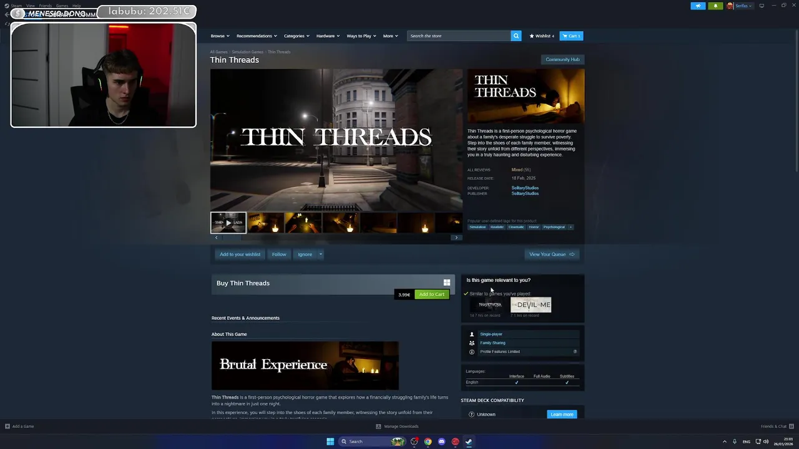The width and height of the screenshot is (799, 449).
Task: Select the trailer thumbnail with play icon
Action: click(x=228, y=223)
